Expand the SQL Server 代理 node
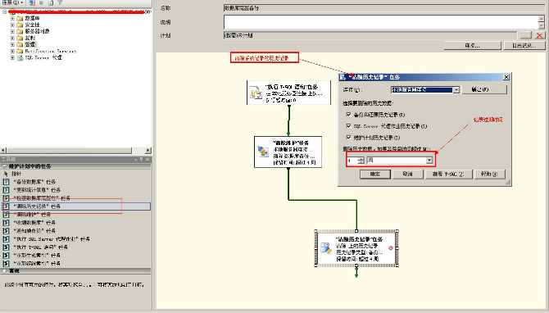This screenshot has height=313, width=549. click(x=12, y=58)
